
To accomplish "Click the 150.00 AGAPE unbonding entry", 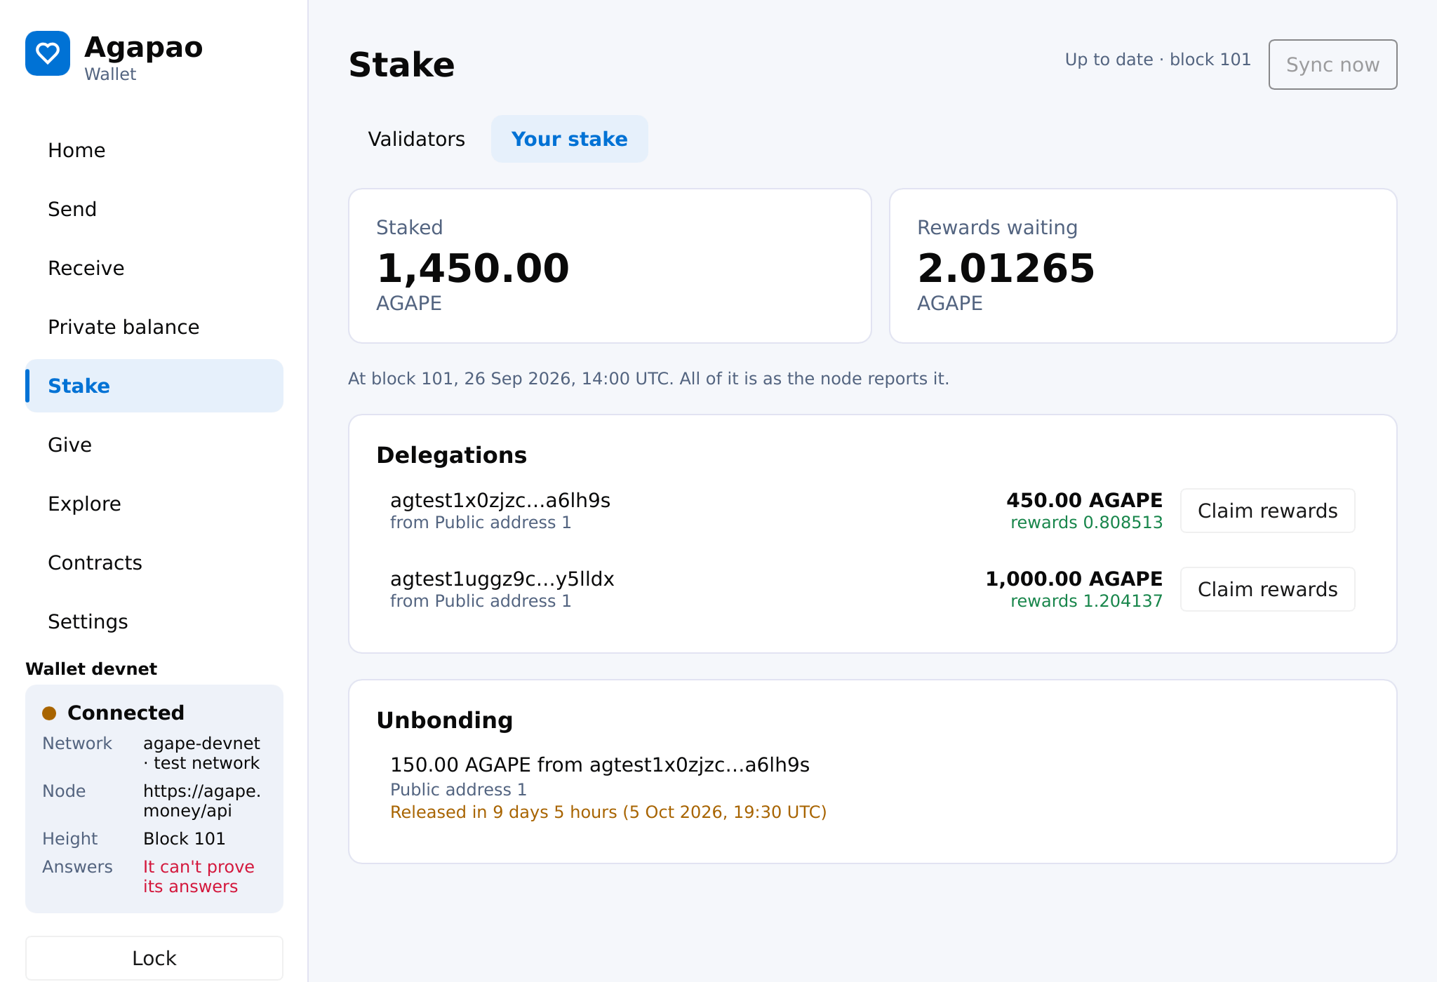I will tap(600, 765).
